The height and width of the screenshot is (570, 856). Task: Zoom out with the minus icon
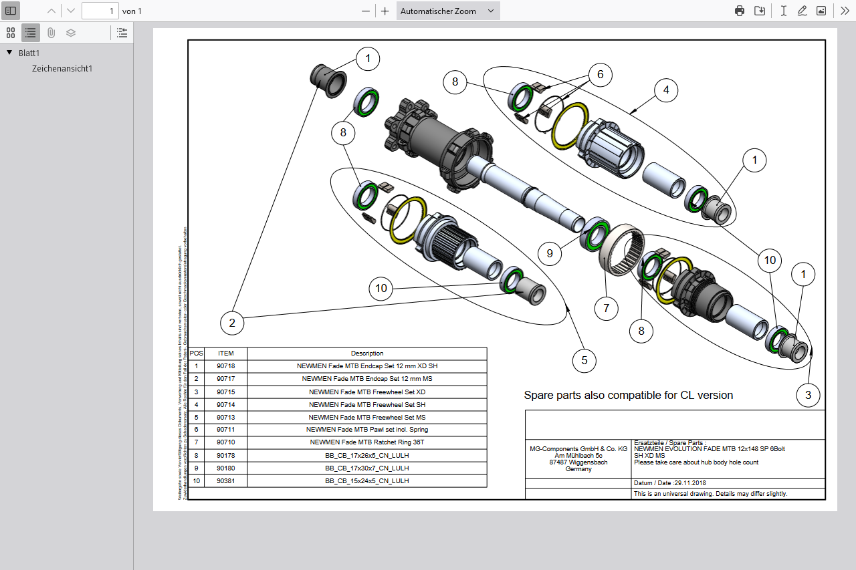coord(365,11)
